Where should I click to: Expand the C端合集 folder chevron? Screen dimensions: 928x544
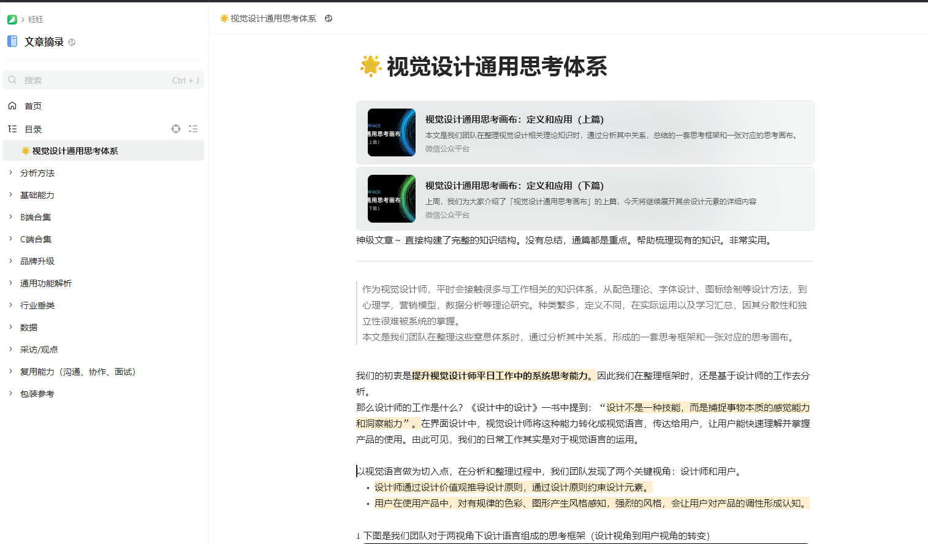10,239
